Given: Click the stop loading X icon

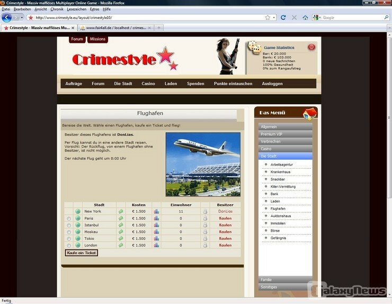Looking at the screenshot, I should [294, 17].
